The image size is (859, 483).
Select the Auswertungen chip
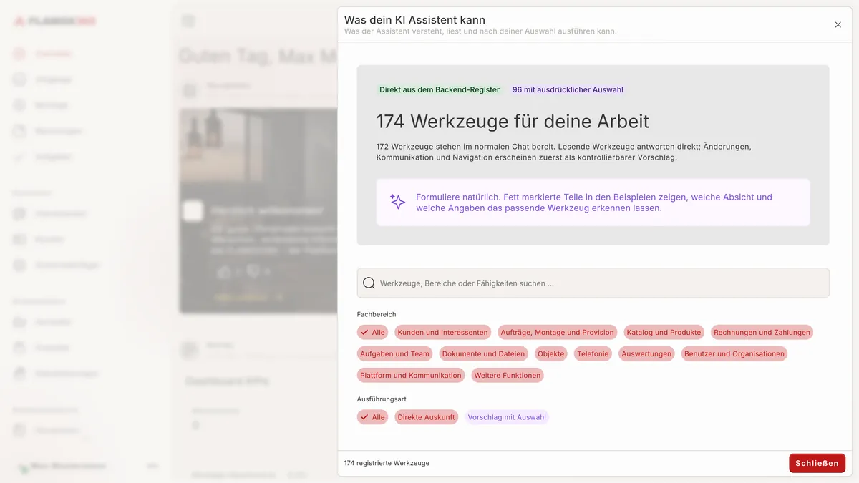[646, 353]
